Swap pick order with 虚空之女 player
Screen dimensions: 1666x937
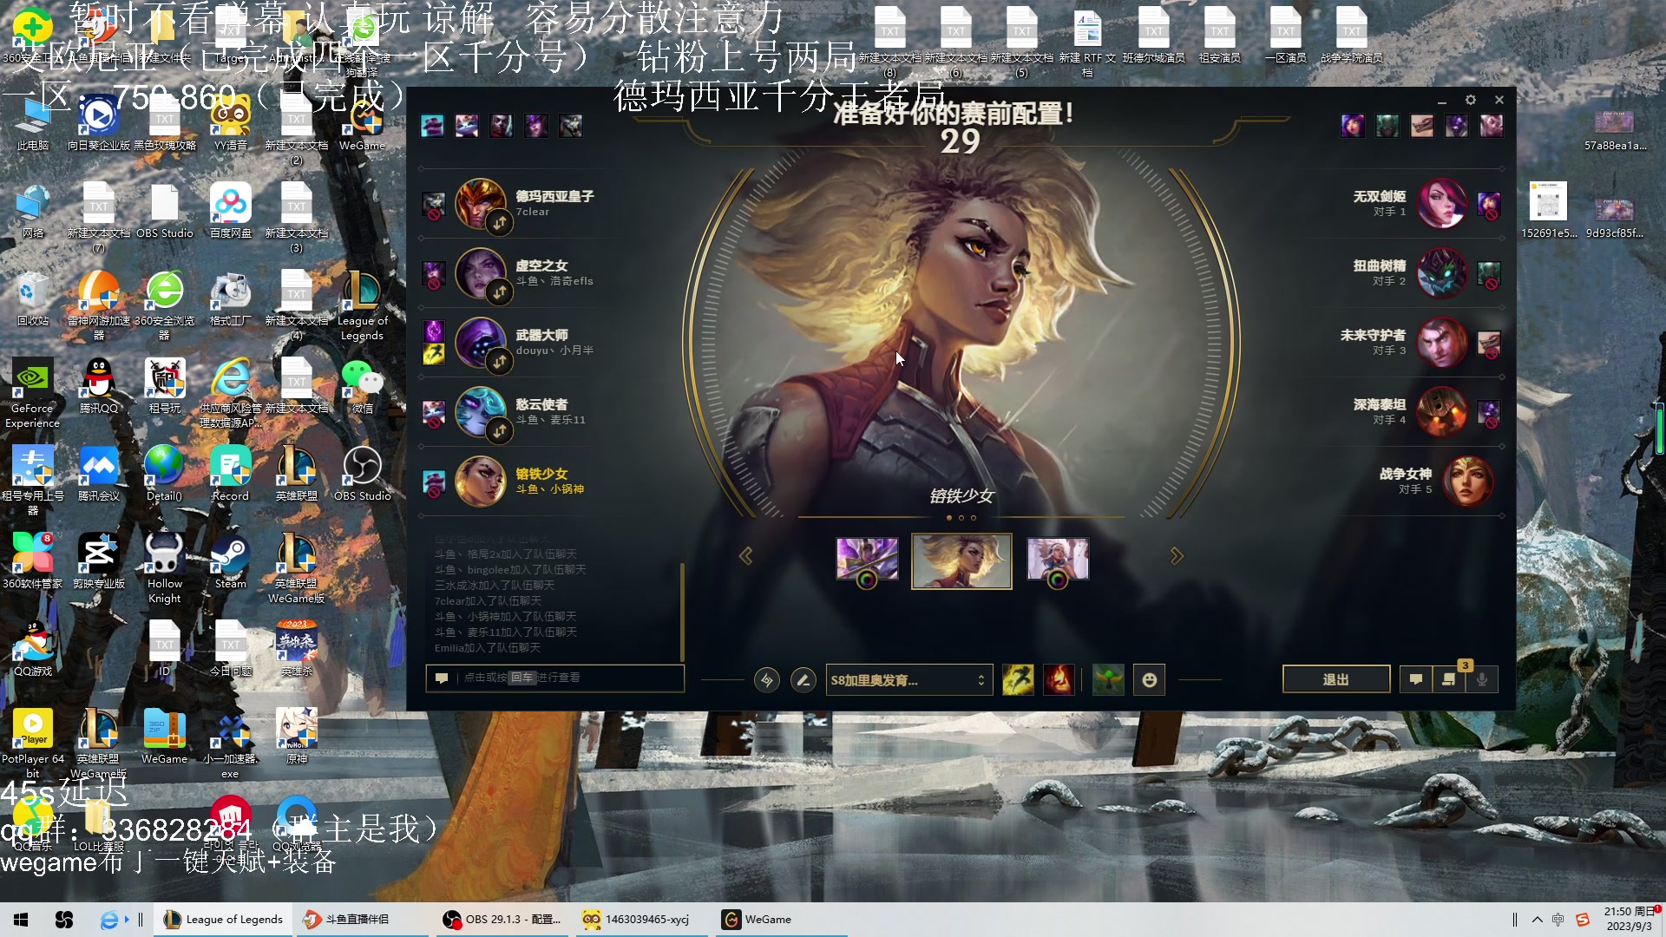pos(500,292)
